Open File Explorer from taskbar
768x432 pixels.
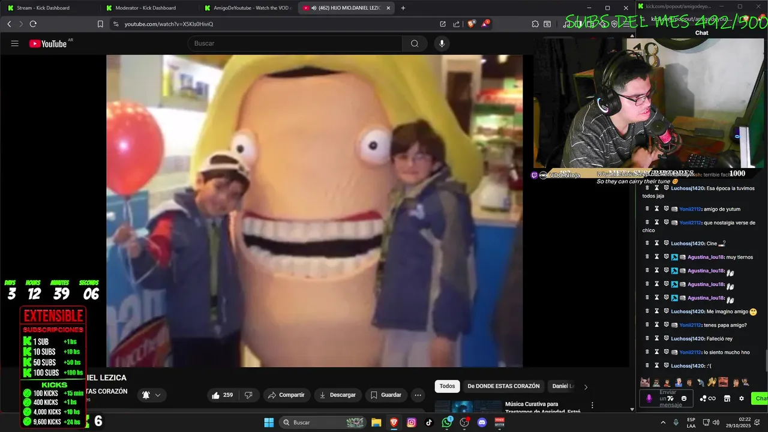[x=376, y=422]
